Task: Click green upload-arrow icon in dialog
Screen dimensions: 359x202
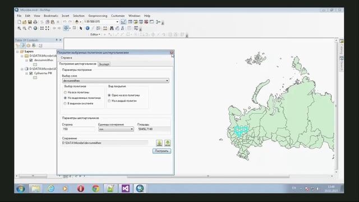Action: [167, 143]
